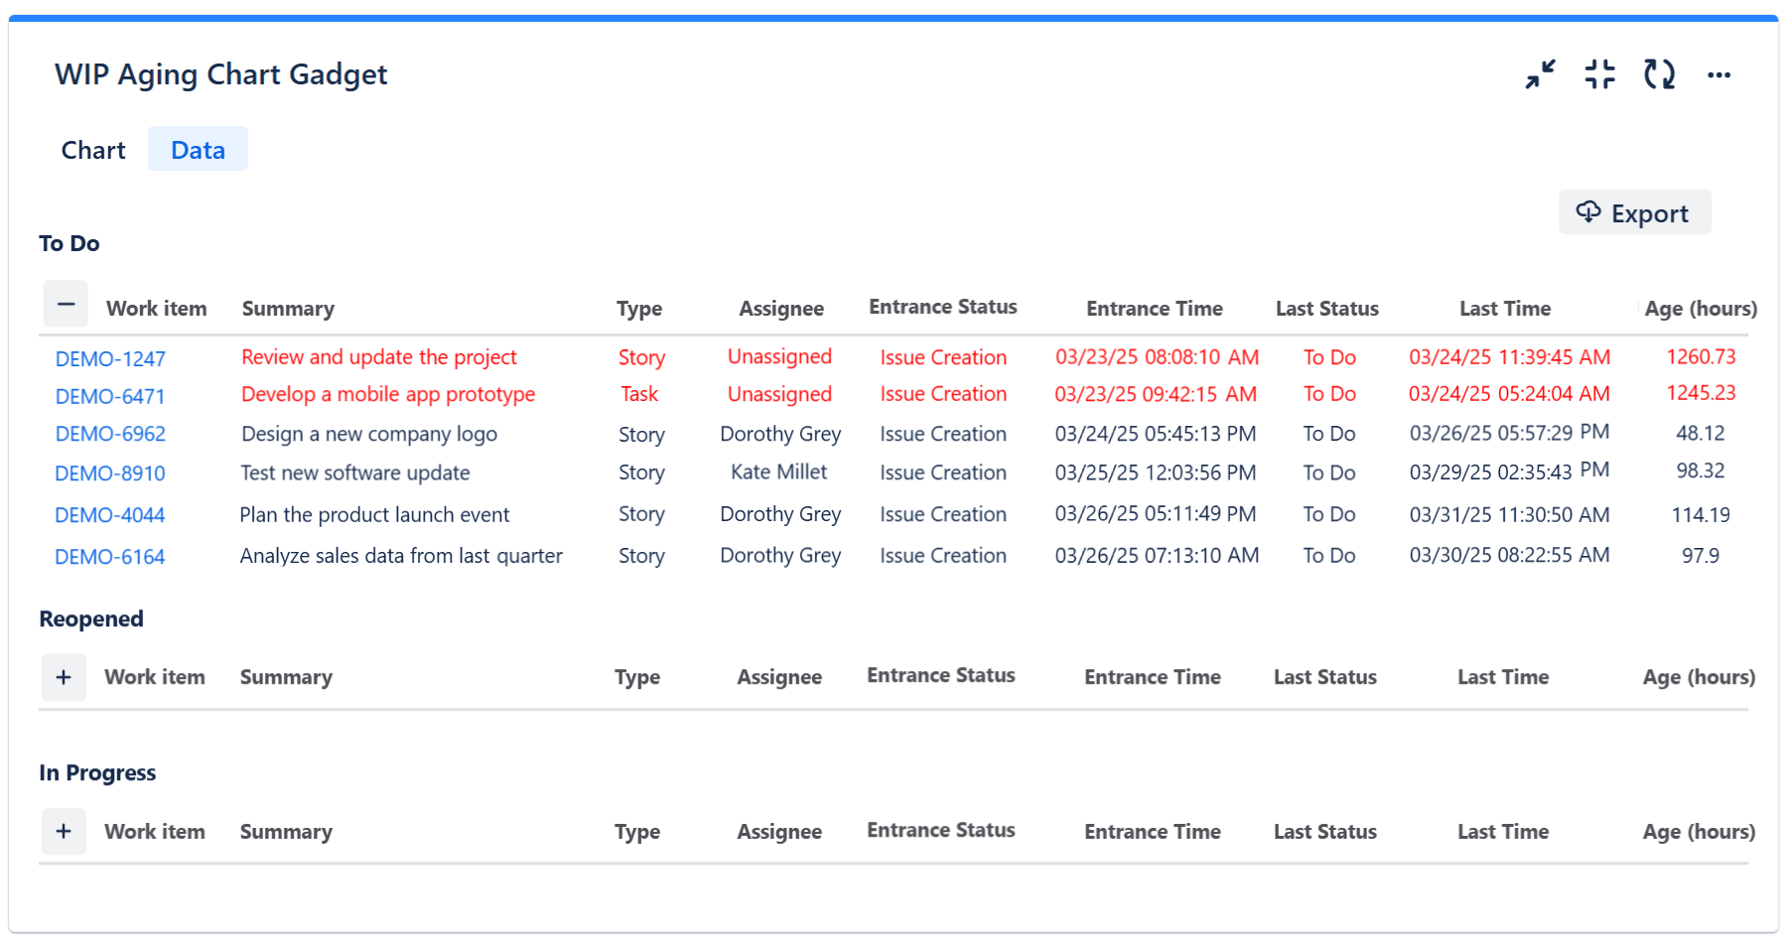The image size is (1788, 944).
Task: Go to issue DEMO-4044
Action: [110, 515]
